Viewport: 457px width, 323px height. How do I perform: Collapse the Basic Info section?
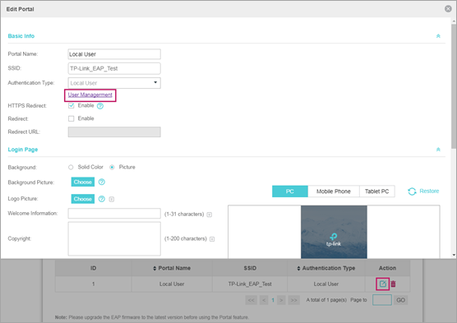click(x=438, y=36)
